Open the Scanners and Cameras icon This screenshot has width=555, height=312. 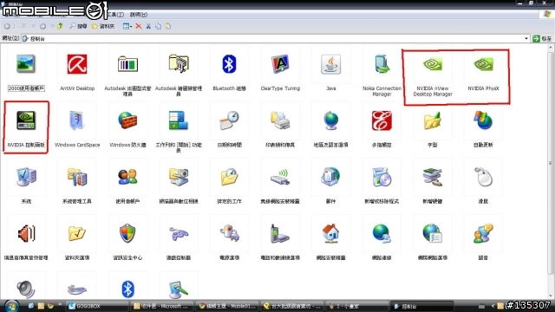tap(179, 177)
